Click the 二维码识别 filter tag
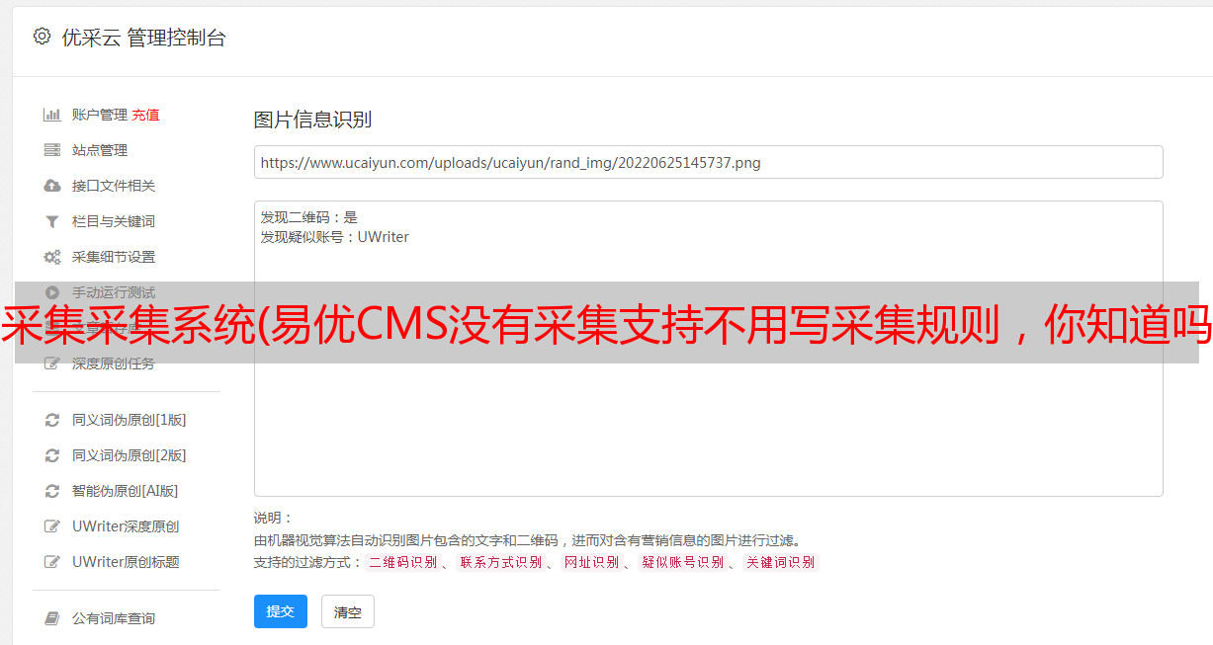1213x645 pixels. [x=402, y=562]
